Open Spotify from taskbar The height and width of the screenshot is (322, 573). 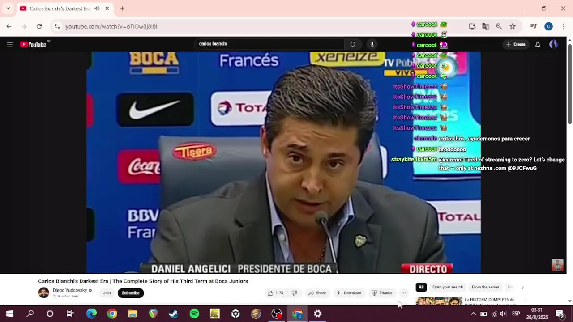[x=194, y=314]
